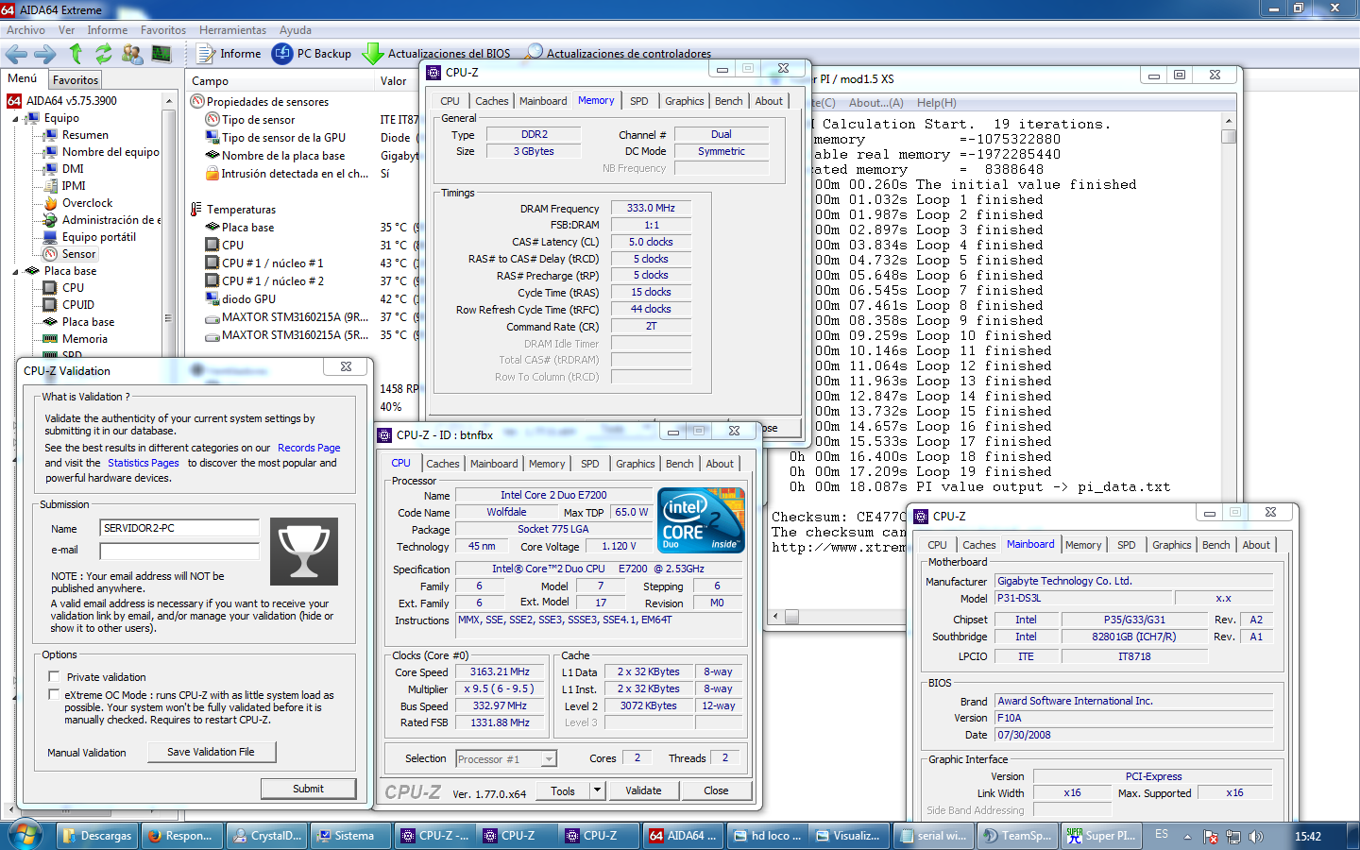The height and width of the screenshot is (850, 1360).
Task: Open Help(H) menu in Super PI
Action: coord(936,103)
